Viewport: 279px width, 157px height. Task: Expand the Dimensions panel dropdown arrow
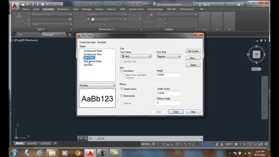(x=113, y=29)
